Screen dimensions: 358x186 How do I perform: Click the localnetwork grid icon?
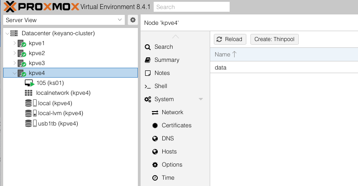coord(28,93)
